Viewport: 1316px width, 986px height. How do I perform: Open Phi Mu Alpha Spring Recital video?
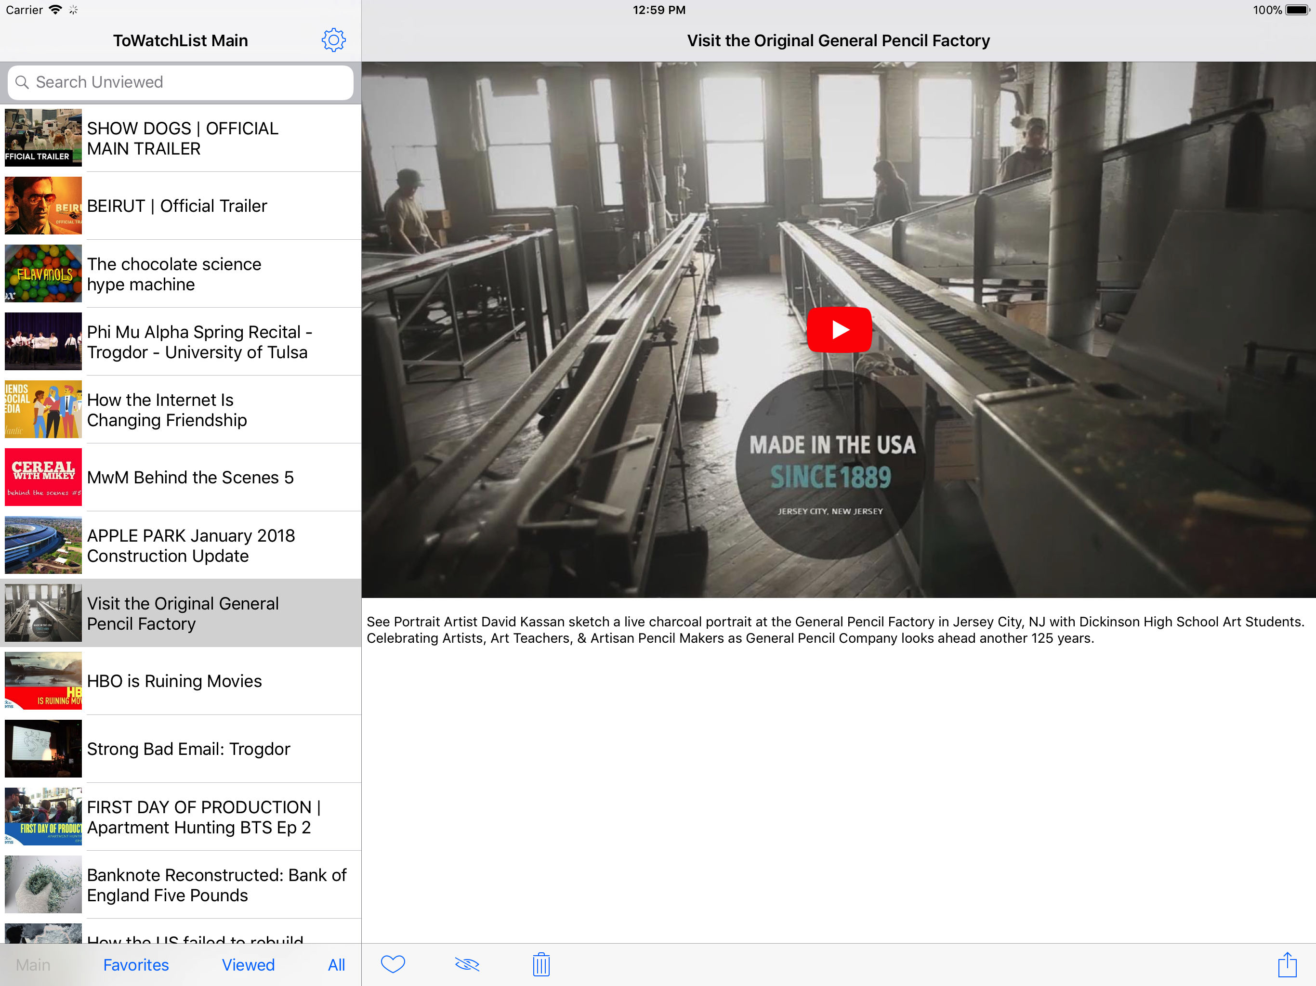coord(180,341)
